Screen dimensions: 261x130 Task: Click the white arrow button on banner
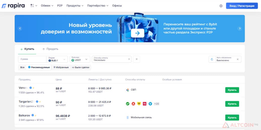point(137,33)
